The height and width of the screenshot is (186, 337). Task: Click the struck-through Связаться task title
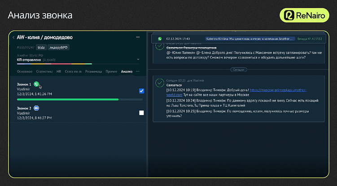click(x=174, y=85)
